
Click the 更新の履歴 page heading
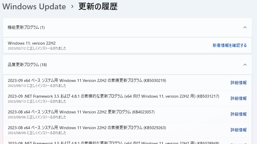tap(98, 7)
